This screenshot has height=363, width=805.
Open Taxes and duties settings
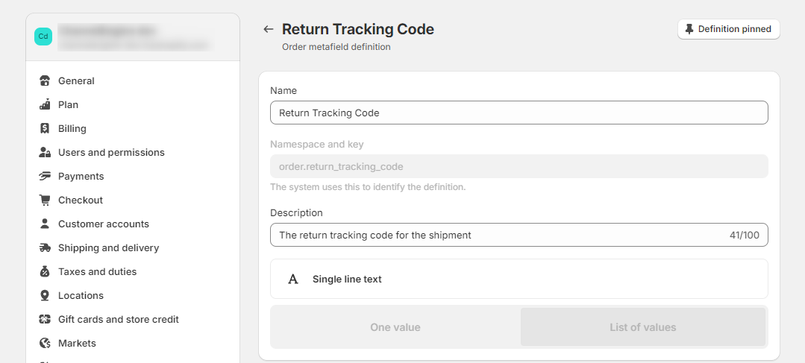[97, 272]
